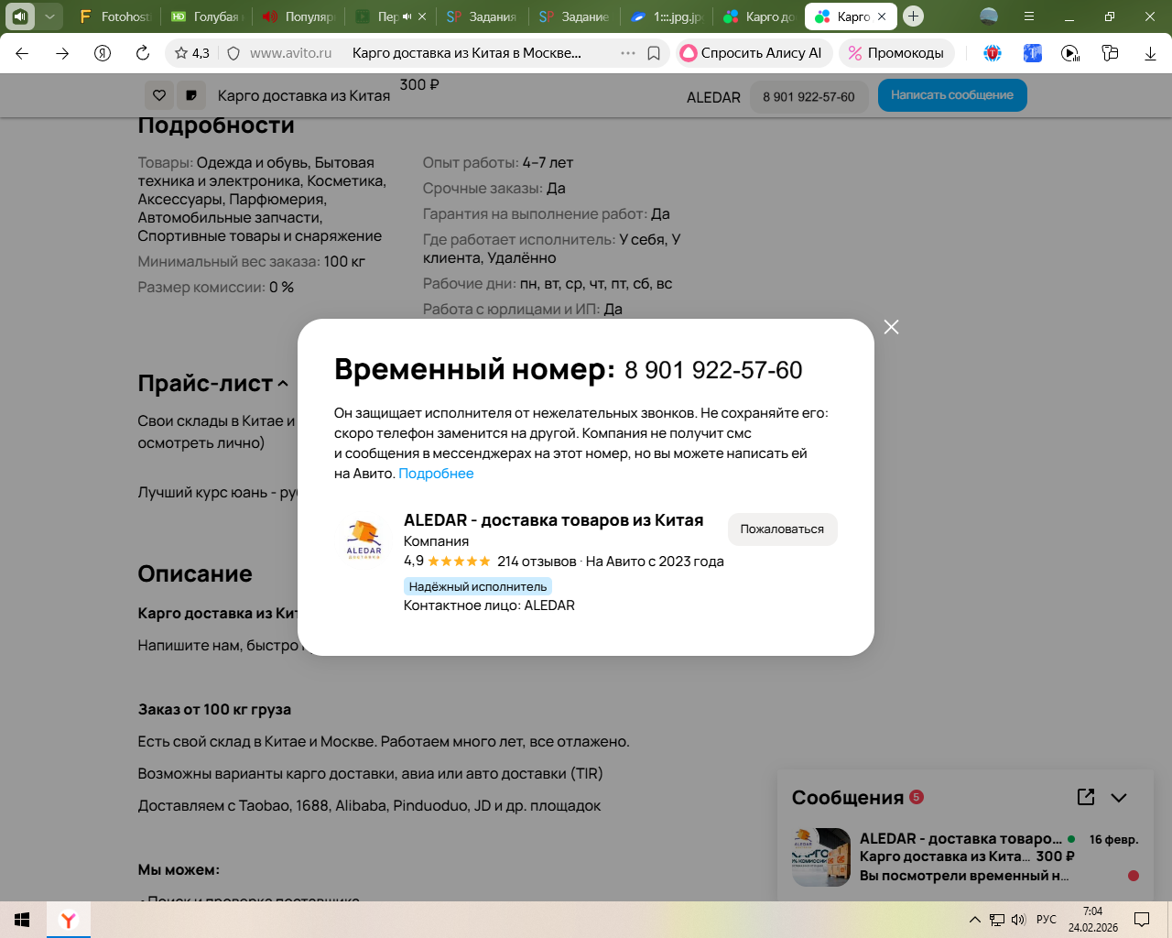Expand the tab groups dropdown
Screen dimensions: 1172x938
(49, 16)
